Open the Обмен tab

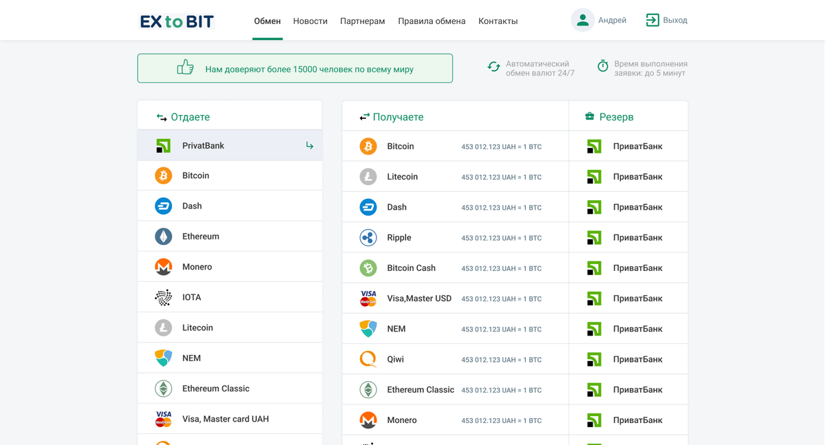pyautogui.click(x=267, y=21)
